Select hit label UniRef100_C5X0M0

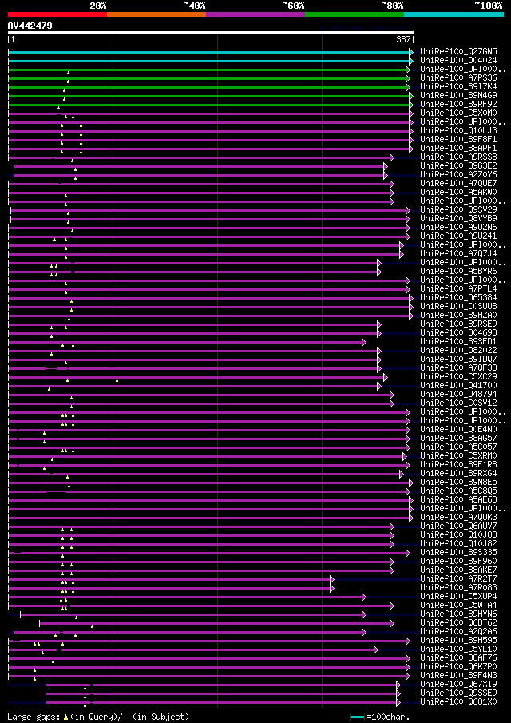pos(458,113)
